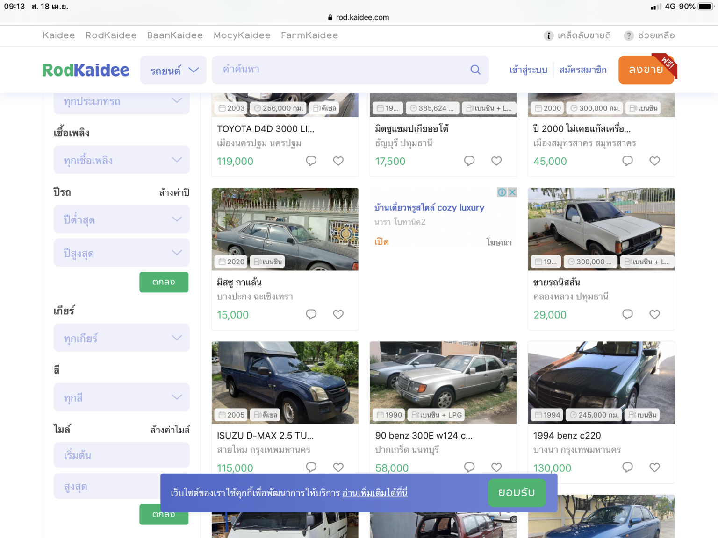Favorite the TOYOTA D4D 3000 listing

[338, 161]
